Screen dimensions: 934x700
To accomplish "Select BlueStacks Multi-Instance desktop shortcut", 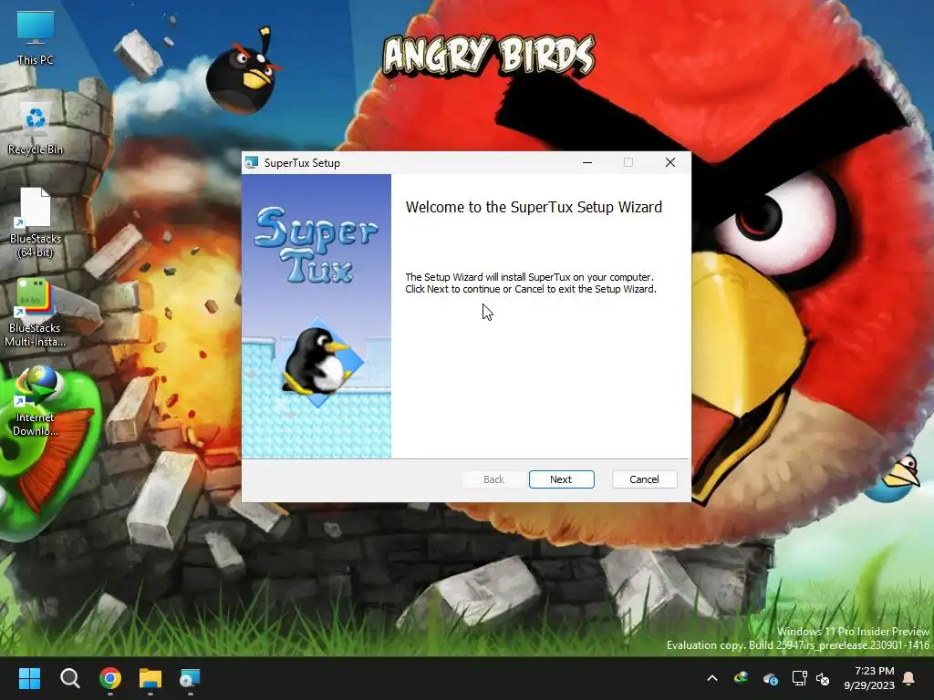I will pyautogui.click(x=36, y=313).
